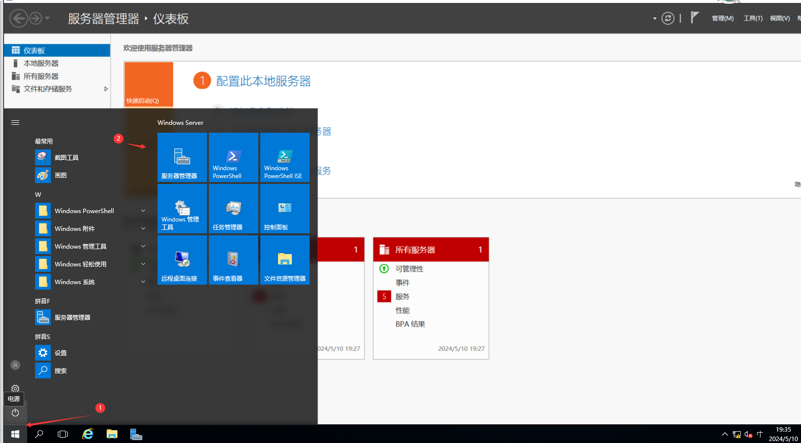This screenshot has height=443, width=801.
Task: Expand Windows 系统 folder
Action: point(143,282)
